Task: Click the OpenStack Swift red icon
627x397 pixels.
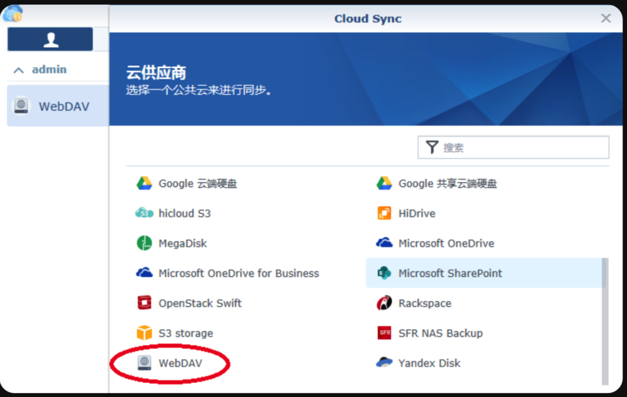Action: [x=144, y=303]
